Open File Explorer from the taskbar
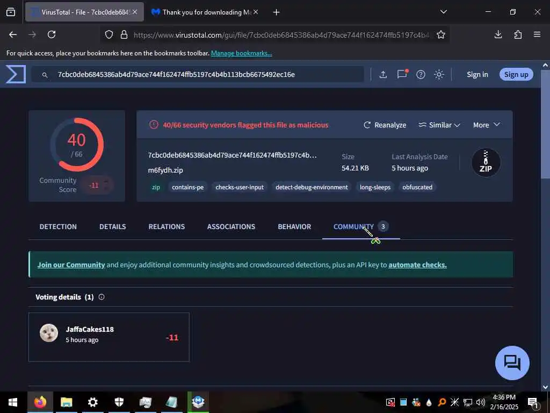The image size is (550, 413). click(66, 402)
